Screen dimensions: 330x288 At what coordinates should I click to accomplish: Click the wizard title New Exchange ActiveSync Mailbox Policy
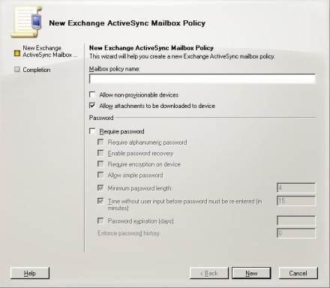pos(127,23)
